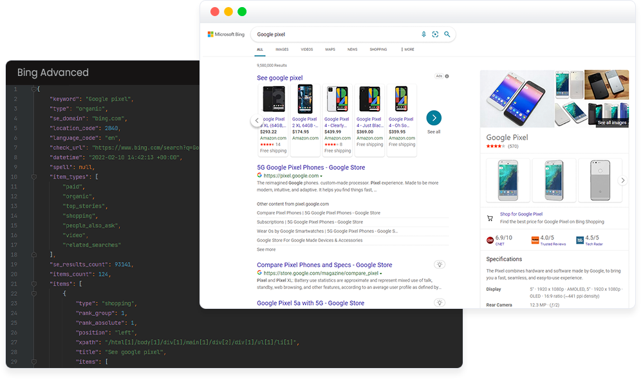The width and height of the screenshot is (641, 379).
Task: Click the shopping cart icon
Action: pyautogui.click(x=490, y=218)
